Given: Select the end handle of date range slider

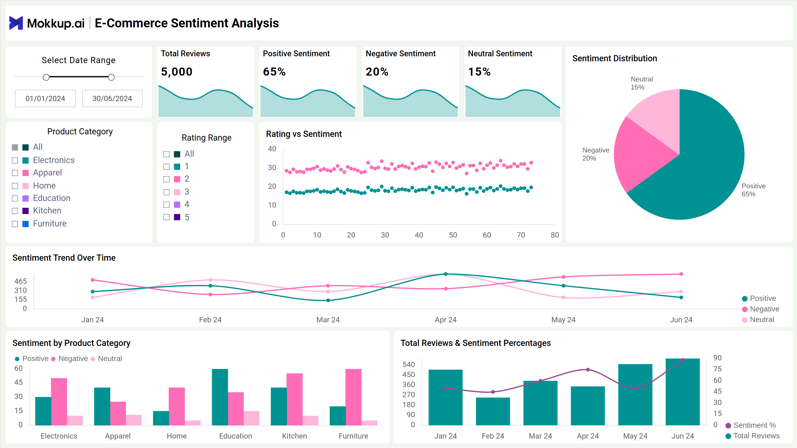Looking at the screenshot, I should tap(111, 77).
